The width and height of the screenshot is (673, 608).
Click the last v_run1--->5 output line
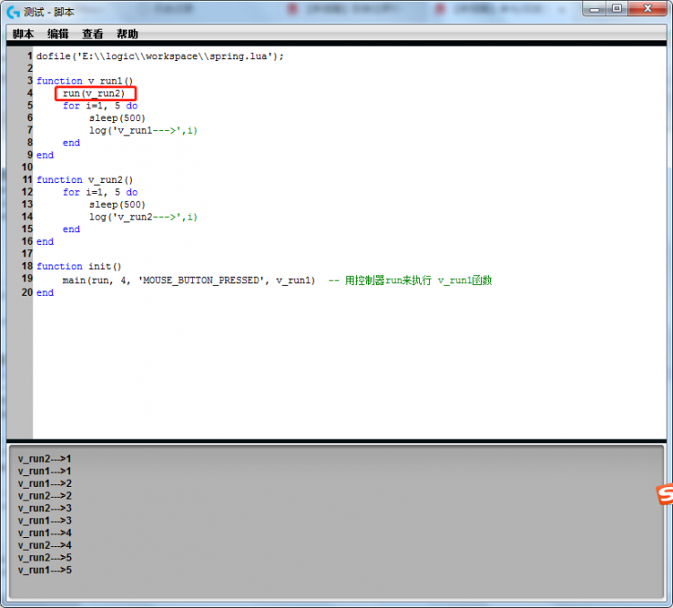45,570
